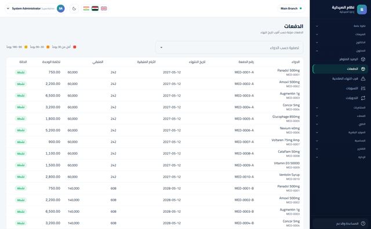Expand the الإدارة sidebar section
The height and width of the screenshot is (229, 371).
click(340, 157)
